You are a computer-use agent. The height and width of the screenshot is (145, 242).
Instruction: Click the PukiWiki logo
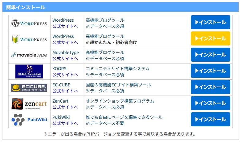click(x=29, y=120)
